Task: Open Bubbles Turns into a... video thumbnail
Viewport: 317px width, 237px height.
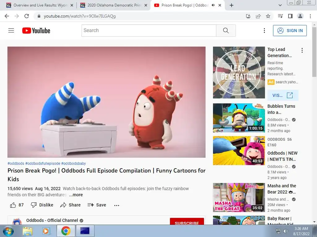Action: pyautogui.click(x=239, y=118)
